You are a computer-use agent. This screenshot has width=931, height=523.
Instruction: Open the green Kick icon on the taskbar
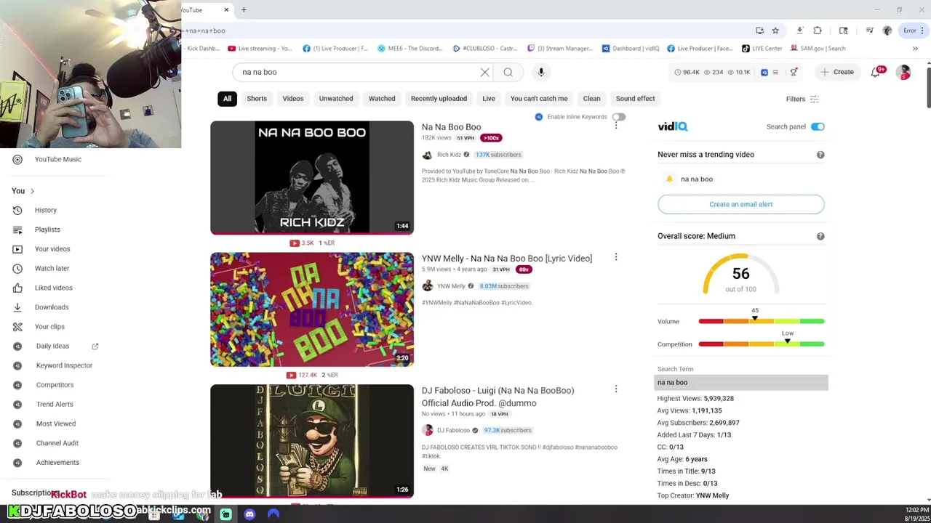pos(226,514)
